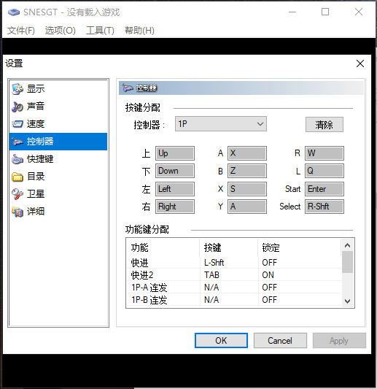Open the 工具(T) menu
Image resolution: width=377 pixels, height=389 pixels.
pos(100,31)
